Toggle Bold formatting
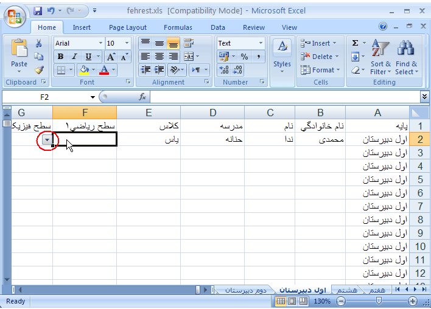Screen dimensions: 431x309 [60, 57]
